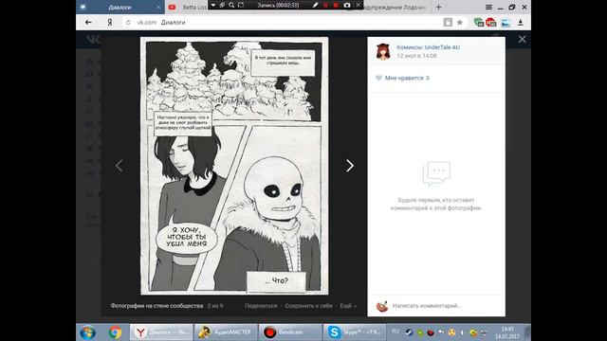The width and height of the screenshot is (607, 341).
Task: Open the browser hamburger menu
Action: (488, 7)
